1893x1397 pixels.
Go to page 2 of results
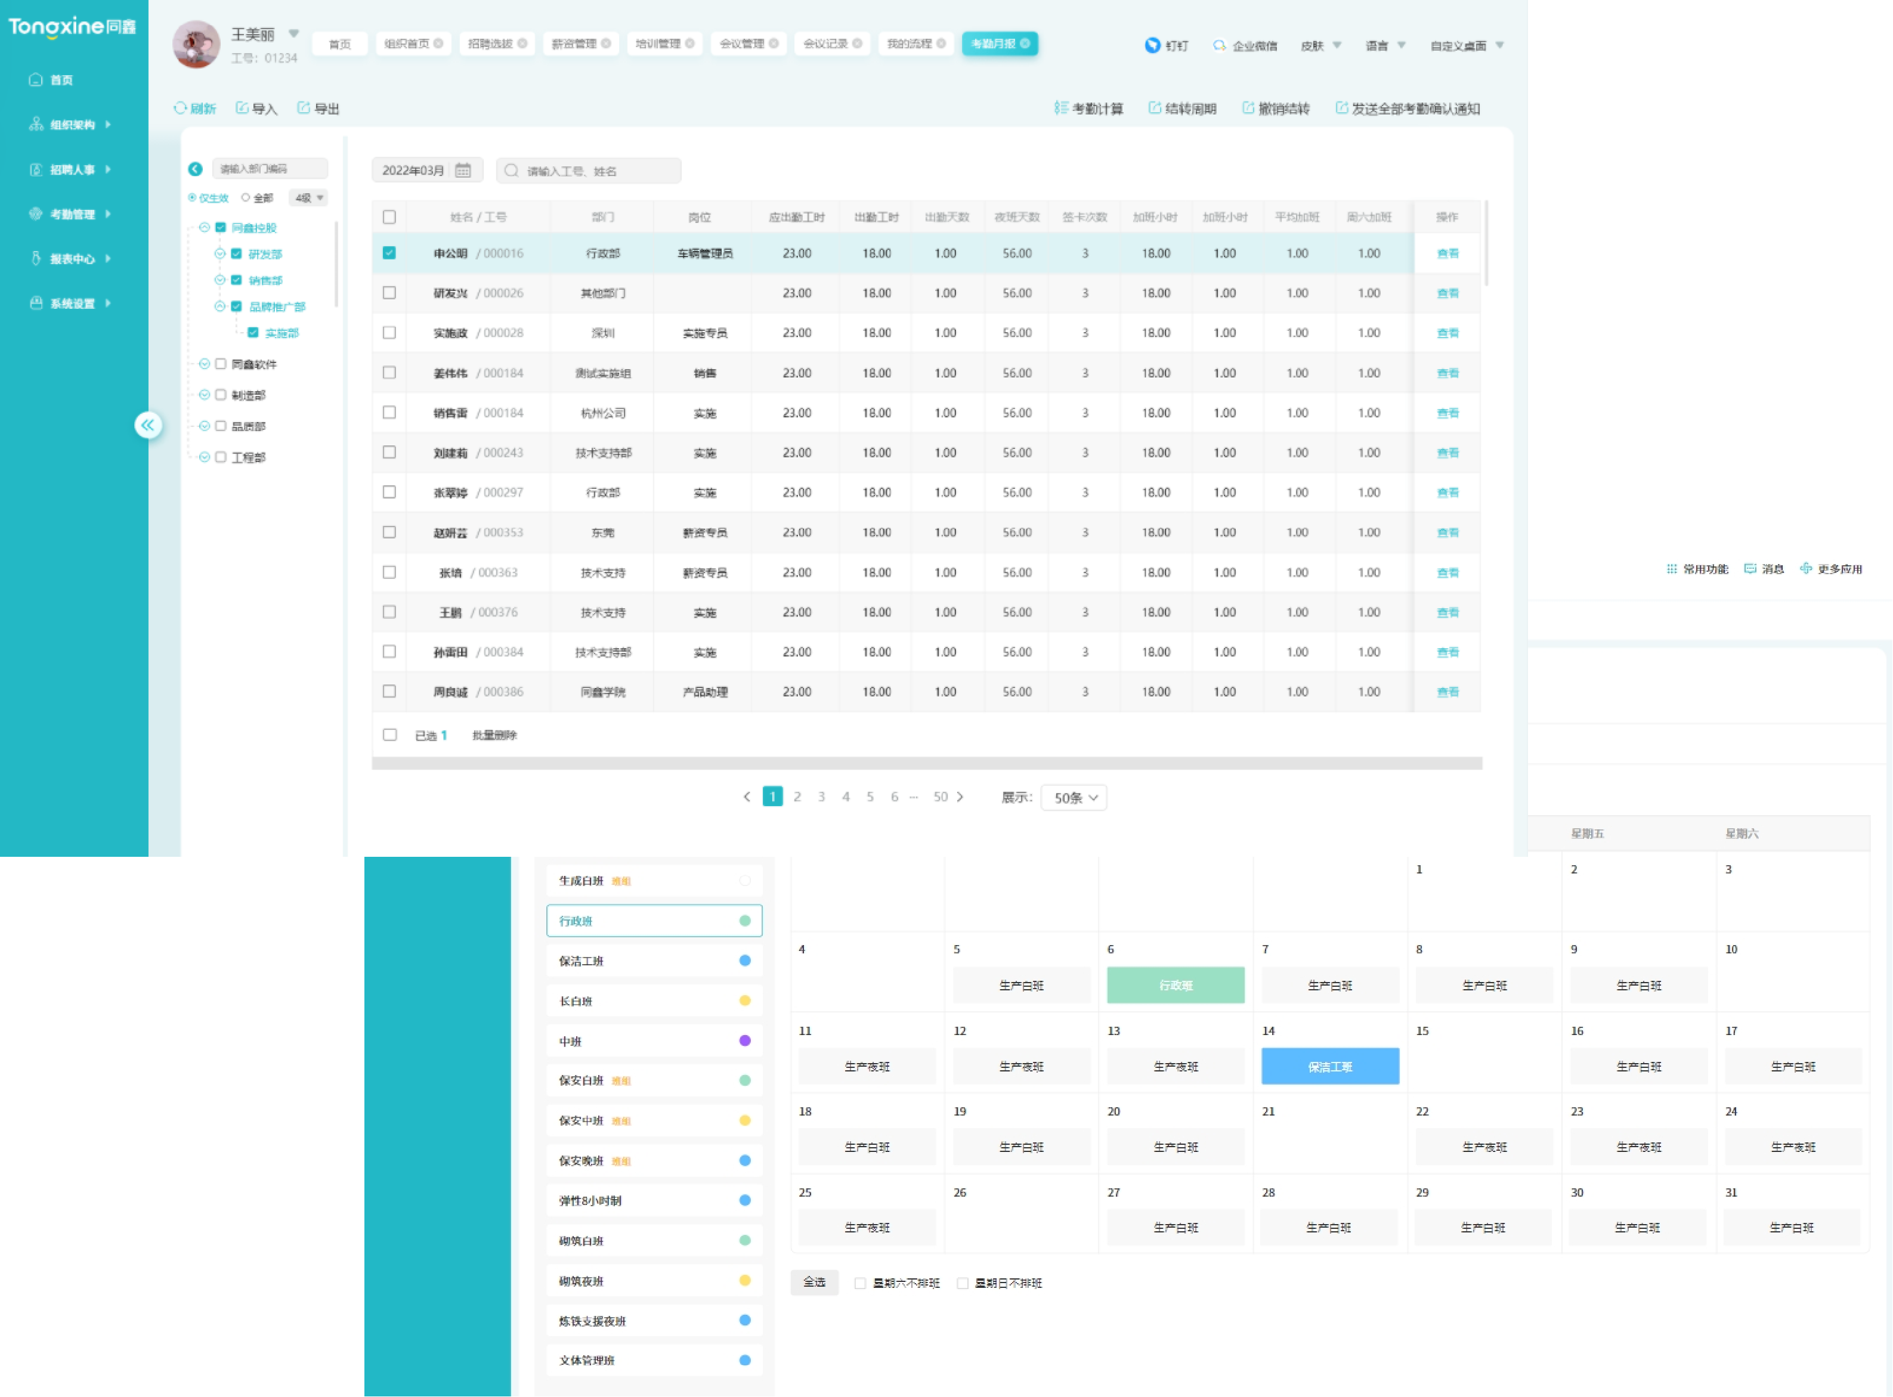pos(797,797)
